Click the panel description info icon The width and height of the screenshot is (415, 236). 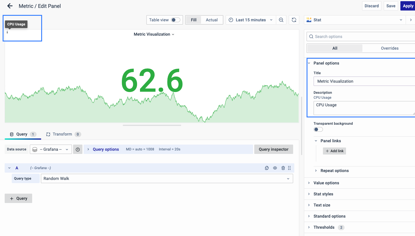tap(7, 32)
